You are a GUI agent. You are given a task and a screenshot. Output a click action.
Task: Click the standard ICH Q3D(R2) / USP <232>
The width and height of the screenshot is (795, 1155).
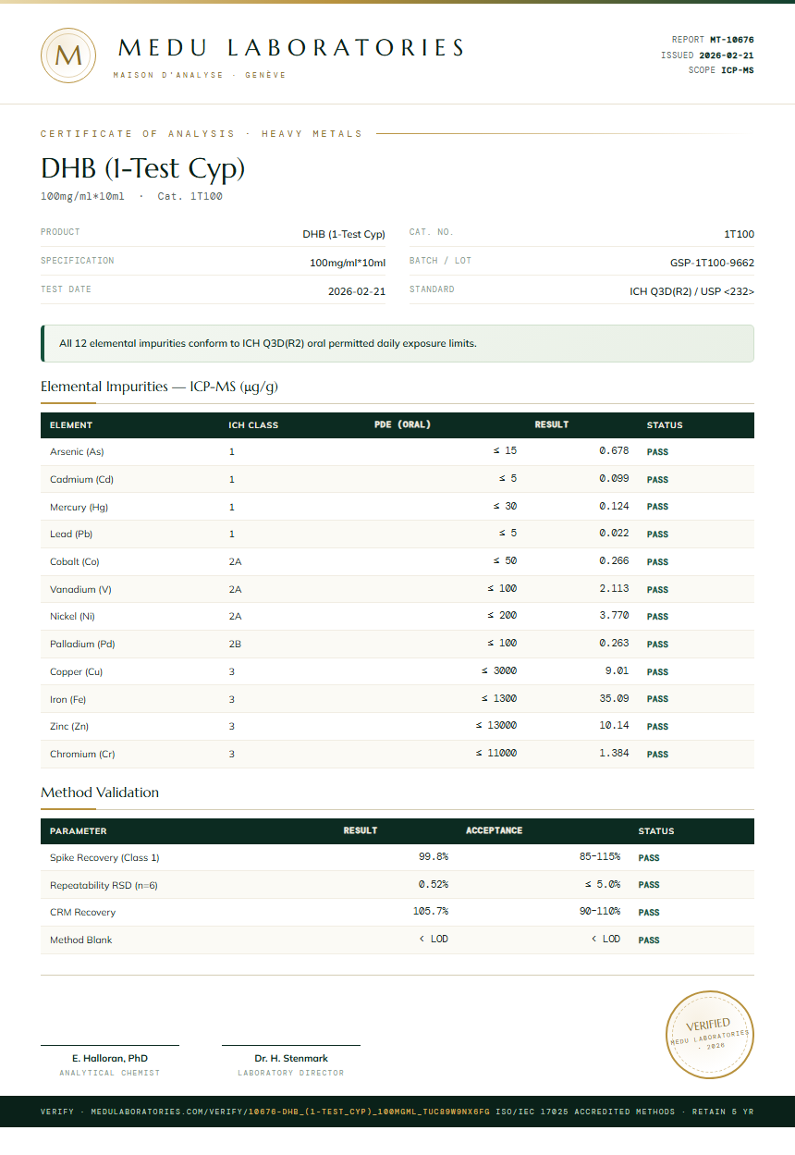coord(691,291)
